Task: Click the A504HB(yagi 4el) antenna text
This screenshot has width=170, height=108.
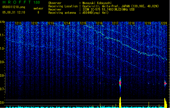Action: tap(95, 13)
